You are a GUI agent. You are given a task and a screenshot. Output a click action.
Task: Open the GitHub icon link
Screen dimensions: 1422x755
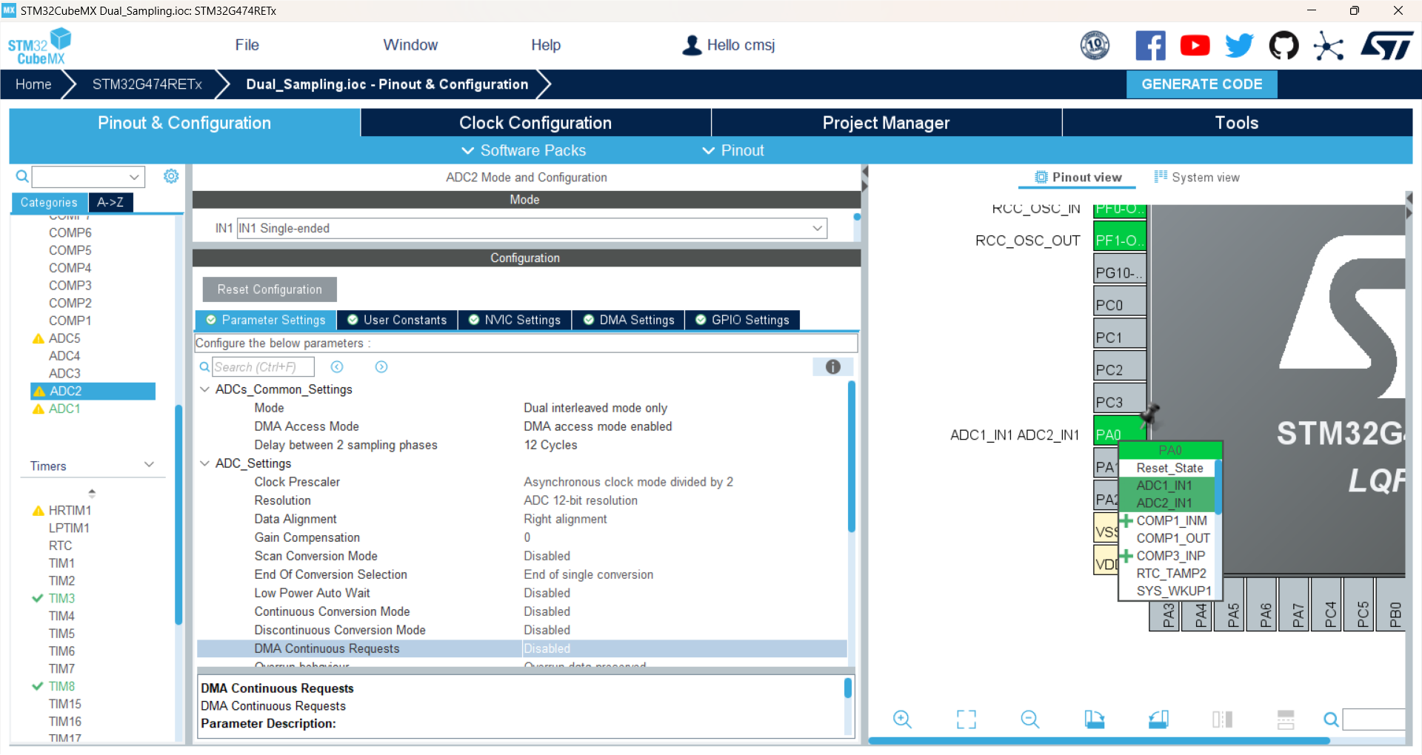point(1284,46)
